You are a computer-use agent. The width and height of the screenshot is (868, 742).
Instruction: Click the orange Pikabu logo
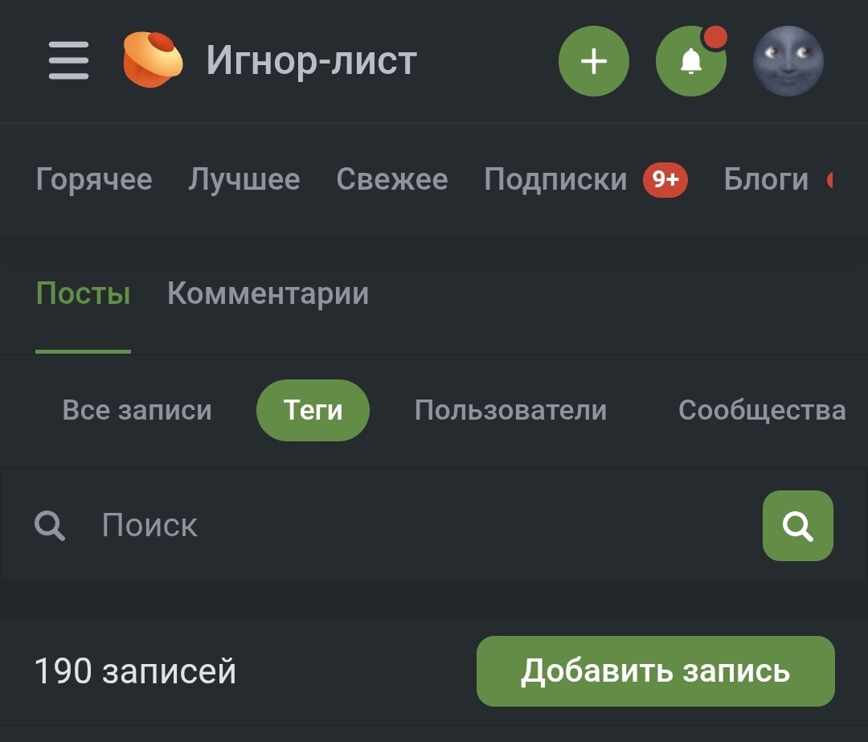[x=153, y=60]
